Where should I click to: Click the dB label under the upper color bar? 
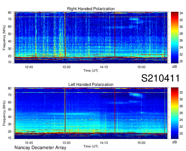click(175, 67)
